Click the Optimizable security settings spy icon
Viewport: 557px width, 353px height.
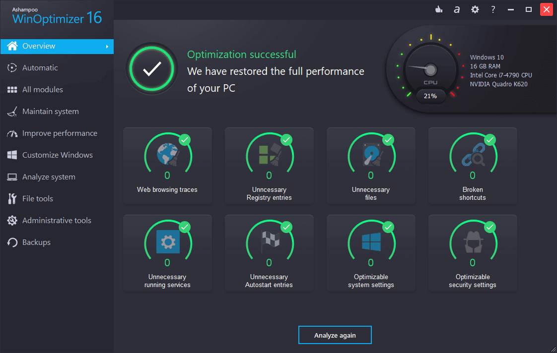473,241
